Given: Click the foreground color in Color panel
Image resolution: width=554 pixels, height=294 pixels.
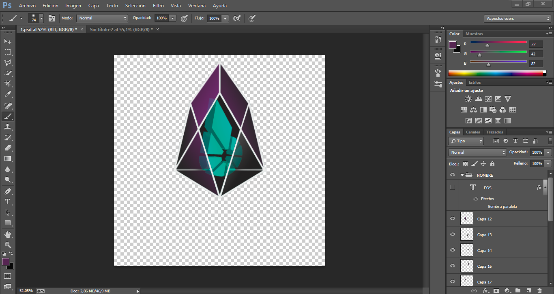Looking at the screenshot, I should pos(453,45).
